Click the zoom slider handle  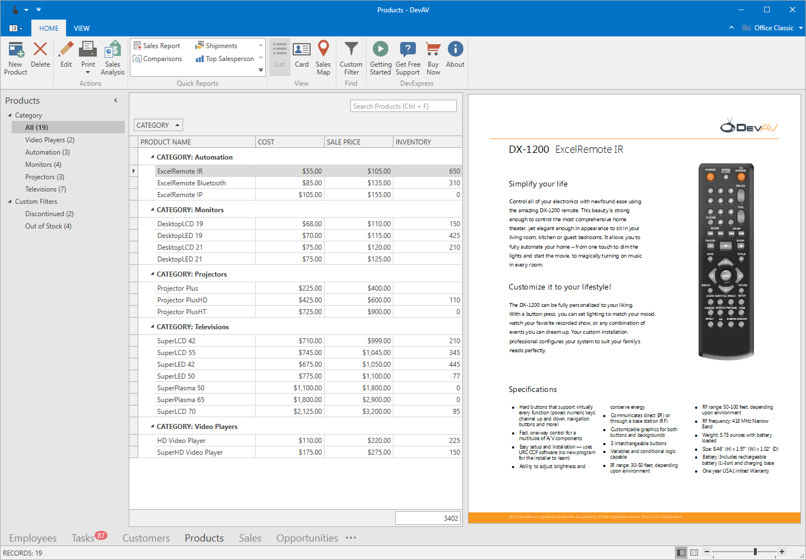pyautogui.click(x=755, y=552)
